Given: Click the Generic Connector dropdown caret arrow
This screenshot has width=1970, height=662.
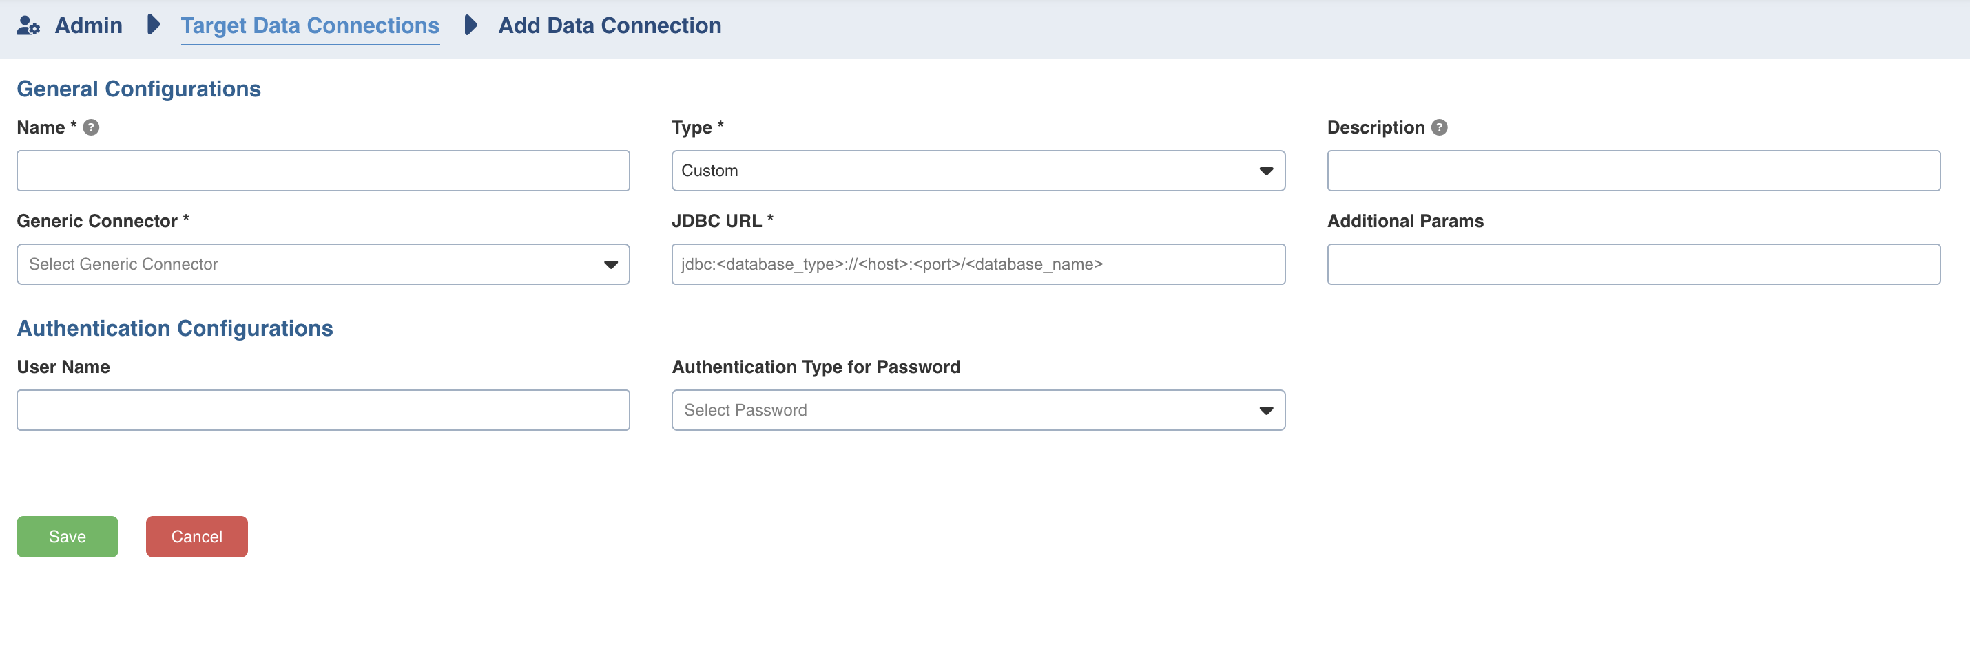Looking at the screenshot, I should click(x=610, y=265).
